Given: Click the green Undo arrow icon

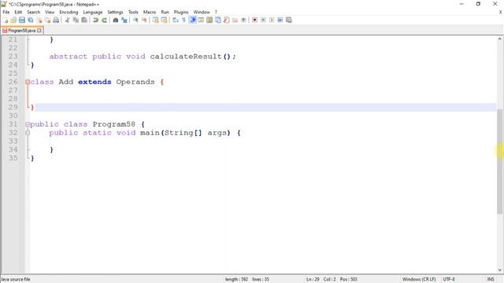Looking at the screenshot, I should (x=95, y=20).
